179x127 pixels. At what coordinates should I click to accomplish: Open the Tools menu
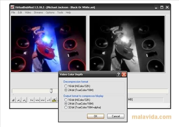coord(60,12)
